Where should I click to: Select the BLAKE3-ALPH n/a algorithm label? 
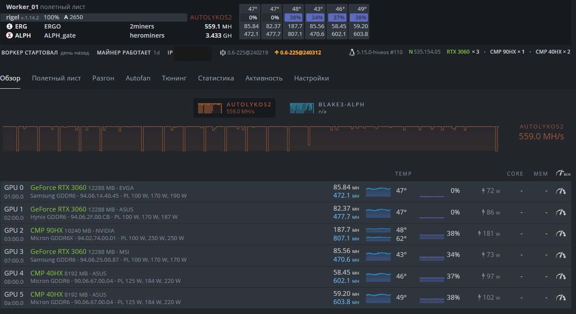pos(341,108)
